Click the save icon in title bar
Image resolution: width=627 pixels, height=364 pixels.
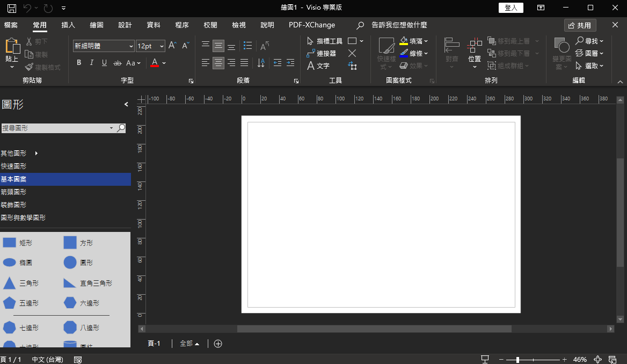coord(11,8)
